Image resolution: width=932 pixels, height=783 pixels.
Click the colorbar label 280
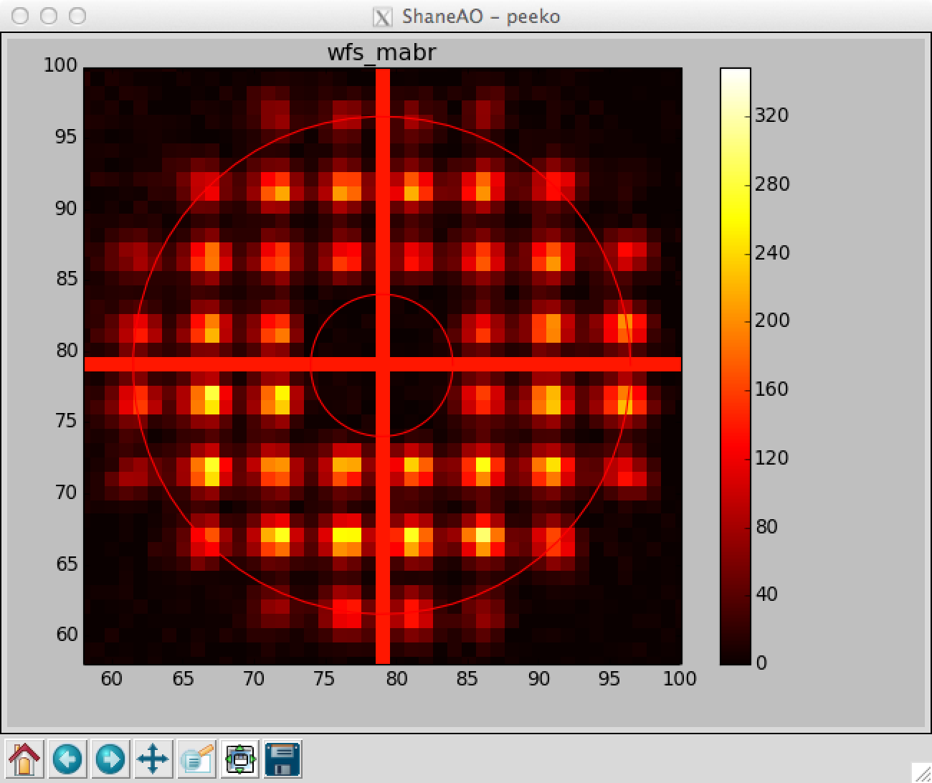[771, 184]
